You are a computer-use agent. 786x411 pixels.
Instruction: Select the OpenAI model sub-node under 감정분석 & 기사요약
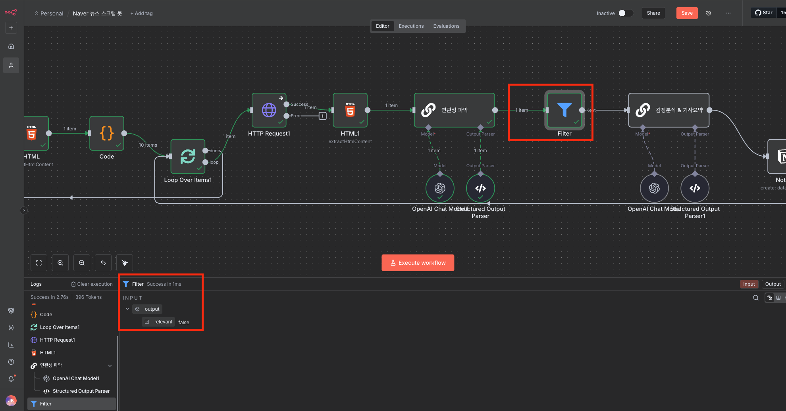coord(655,188)
